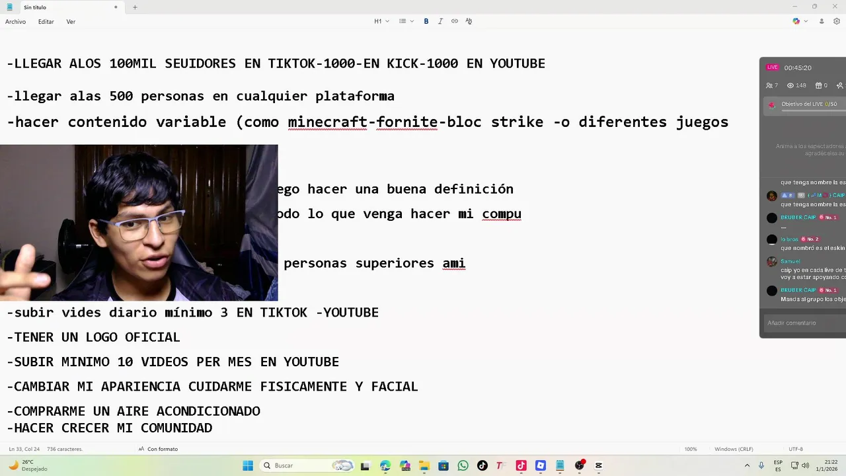The image size is (846, 476).
Task: Click the 100% zoom level indicator
Action: click(691, 449)
